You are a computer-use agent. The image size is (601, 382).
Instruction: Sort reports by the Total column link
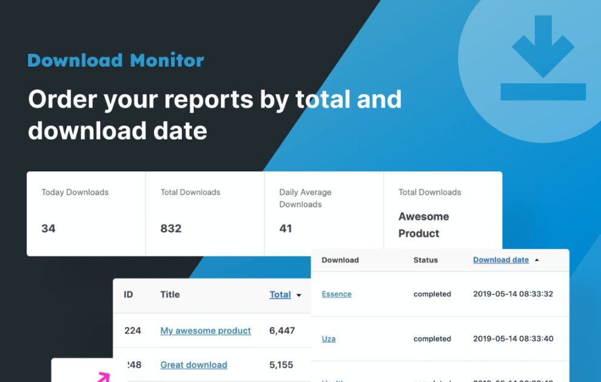coord(280,295)
